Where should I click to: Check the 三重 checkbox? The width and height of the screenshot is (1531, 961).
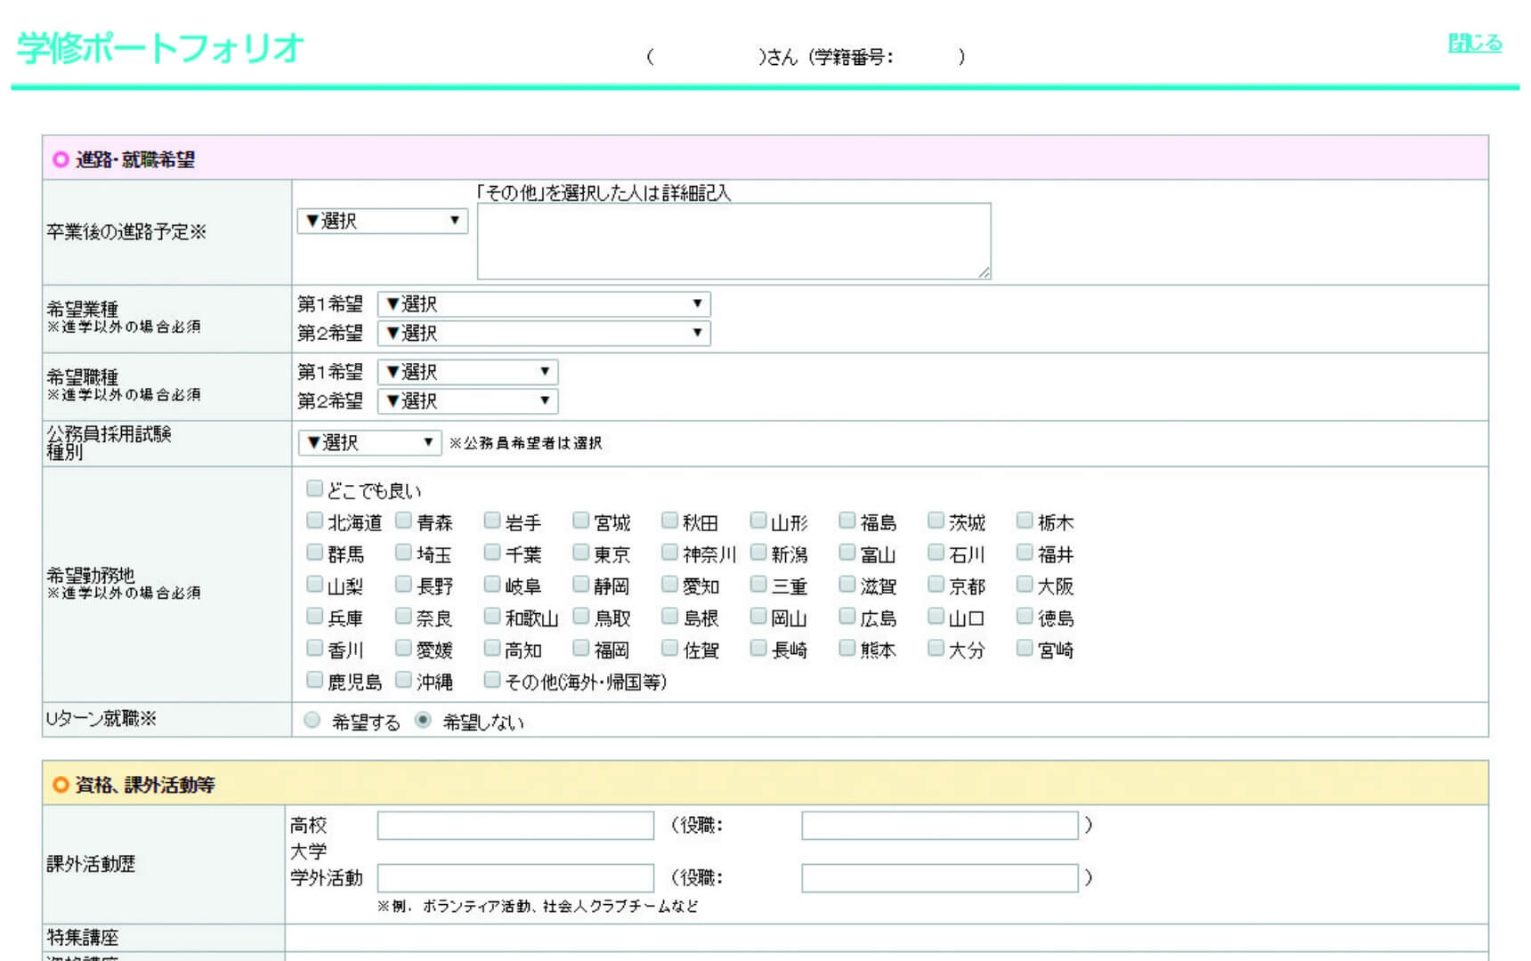point(758,585)
